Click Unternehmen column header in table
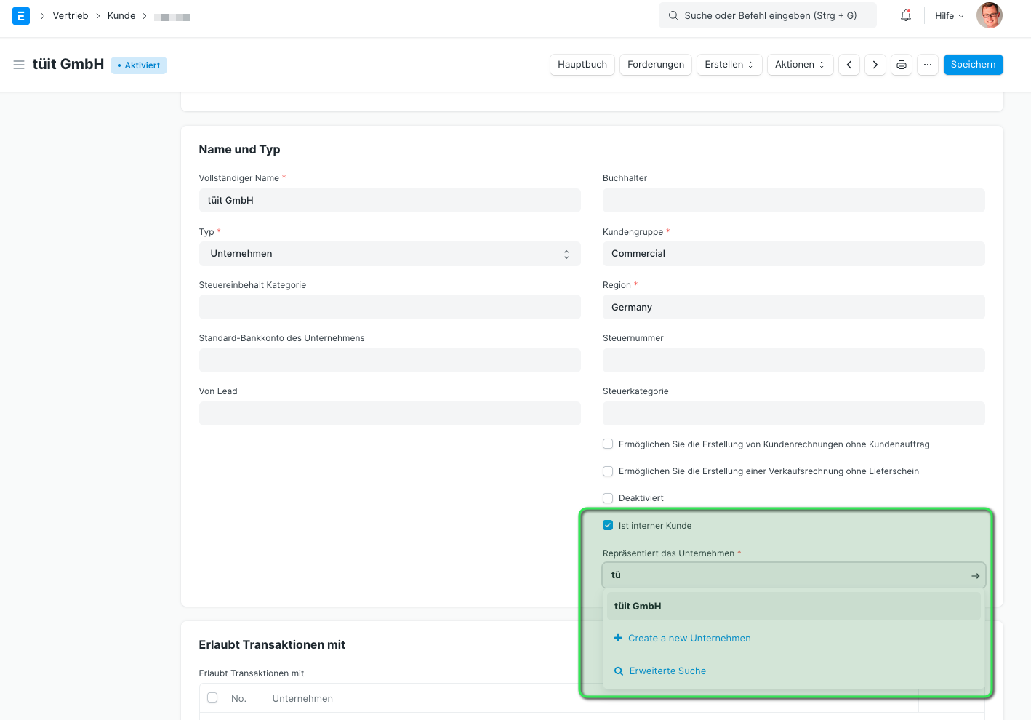The width and height of the screenshot is (1031, 720). 302,698
